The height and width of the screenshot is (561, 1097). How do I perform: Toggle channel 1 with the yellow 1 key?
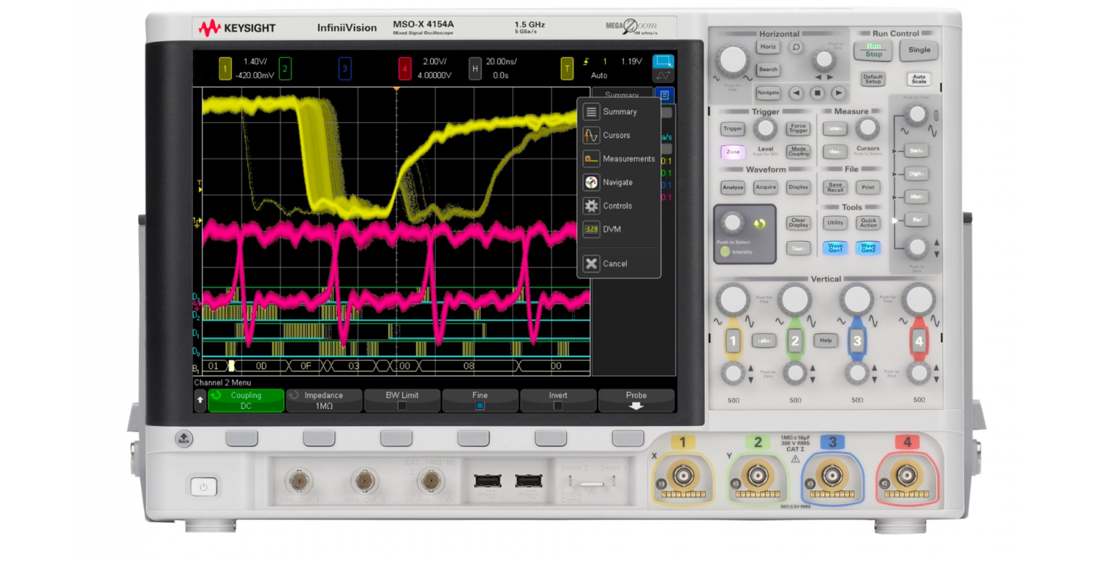[734, 340]
